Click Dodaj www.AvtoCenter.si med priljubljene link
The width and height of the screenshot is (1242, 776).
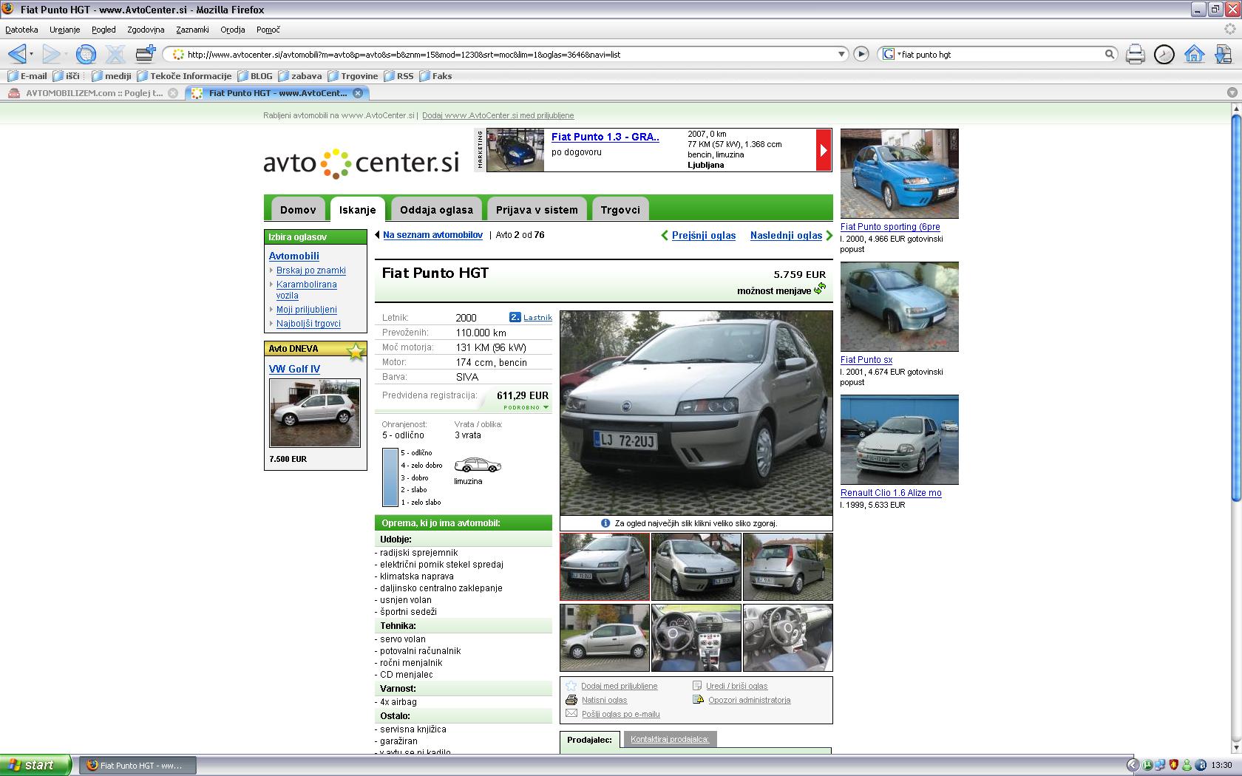(x=498, y=115)
